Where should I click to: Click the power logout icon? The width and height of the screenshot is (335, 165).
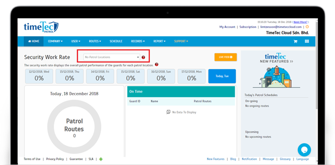click(307, 27)
